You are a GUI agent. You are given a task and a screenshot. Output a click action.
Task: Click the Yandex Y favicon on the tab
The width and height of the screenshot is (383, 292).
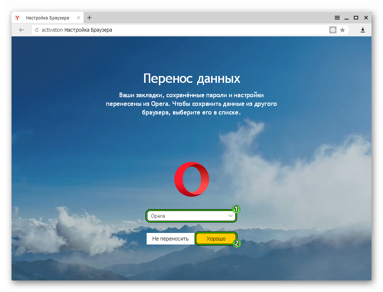click(x=17, y=18)
